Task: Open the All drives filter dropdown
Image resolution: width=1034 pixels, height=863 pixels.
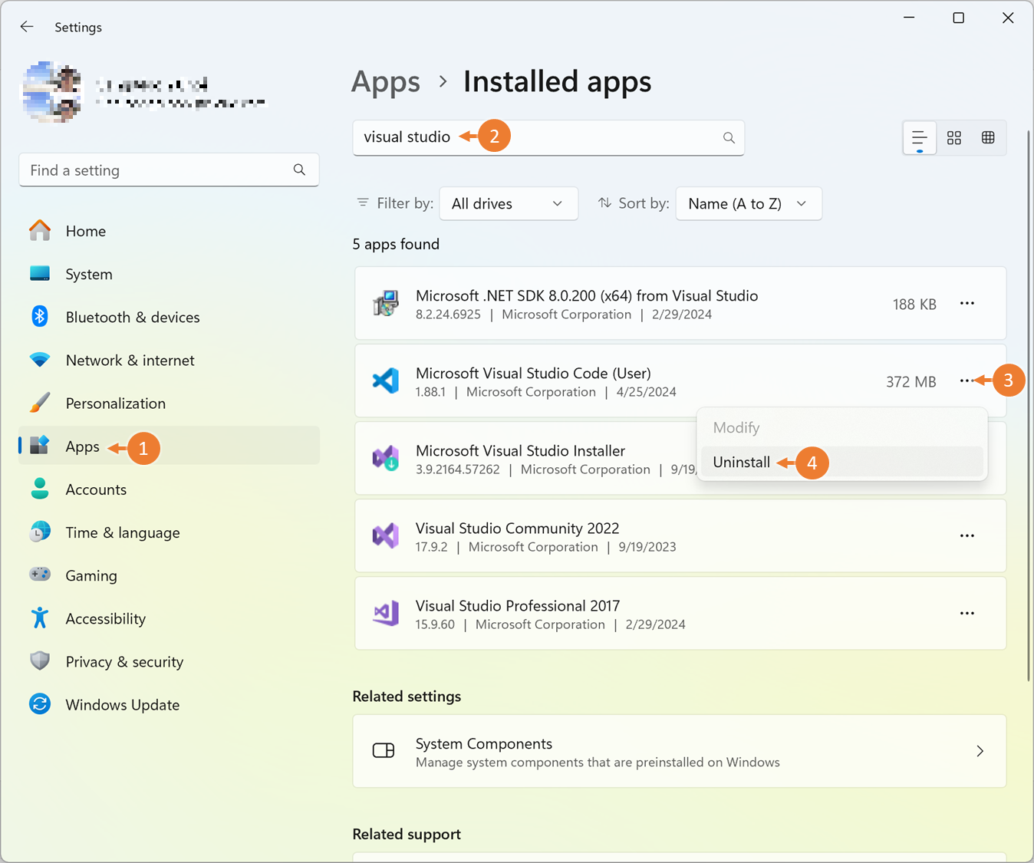Action: click(x=509, y=203)
